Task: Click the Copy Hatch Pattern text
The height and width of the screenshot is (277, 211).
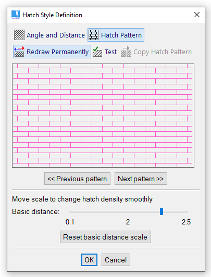Action: 163,52
